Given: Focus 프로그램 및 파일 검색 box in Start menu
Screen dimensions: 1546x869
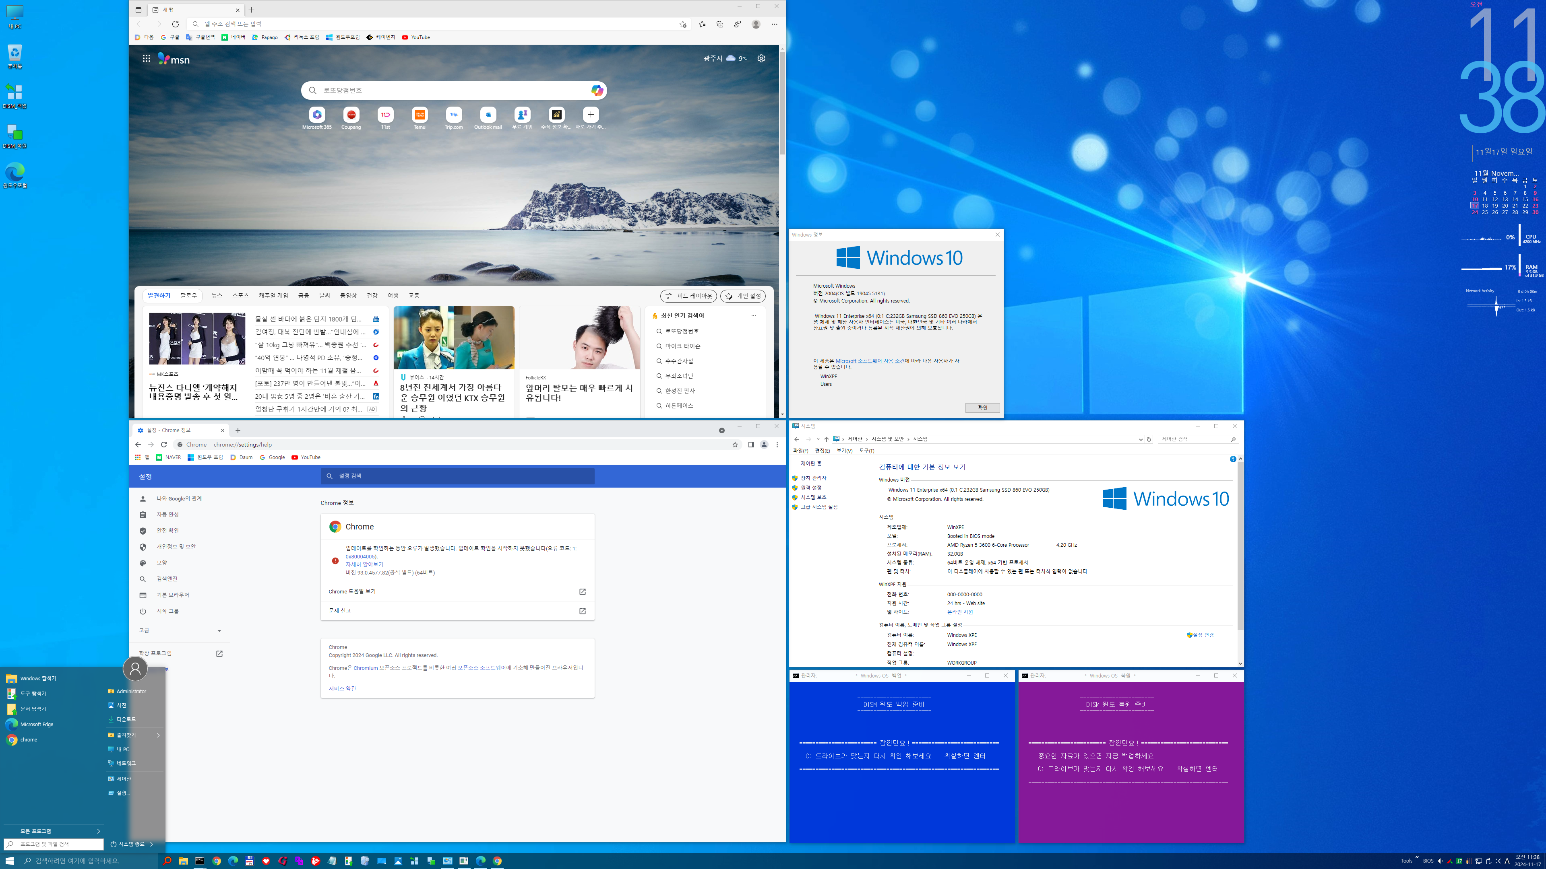Looking at the screenshot, I should pos(54,844).
